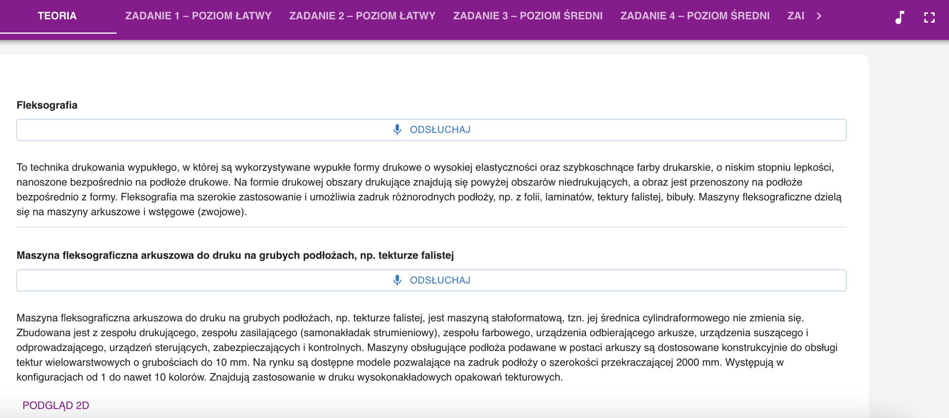Enter fullscreen mode using the corner-brackets icon
The width and height of the screenshot is (949, 418).
[929, 17]
